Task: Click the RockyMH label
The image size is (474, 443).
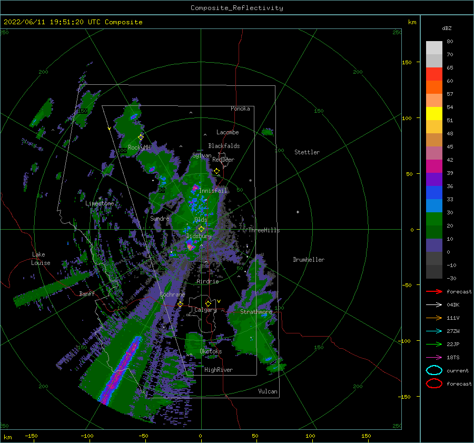Action: [x=139, y=147]
